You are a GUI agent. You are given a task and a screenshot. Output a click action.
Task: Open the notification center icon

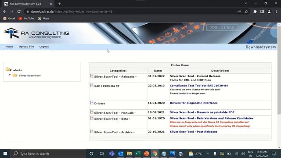pos(274,154)
